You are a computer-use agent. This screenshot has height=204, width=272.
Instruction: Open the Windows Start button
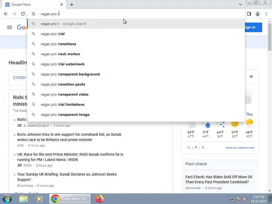click(7, 199)
